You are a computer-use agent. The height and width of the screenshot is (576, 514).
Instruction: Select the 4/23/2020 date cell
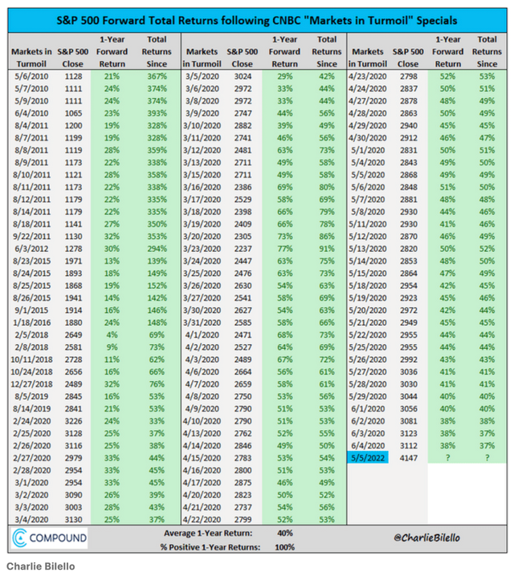[366, 77]
